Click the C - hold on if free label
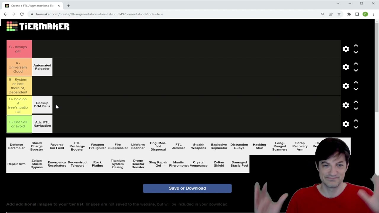The height and width of the screenshot is (213, 379). click(19, 105)
